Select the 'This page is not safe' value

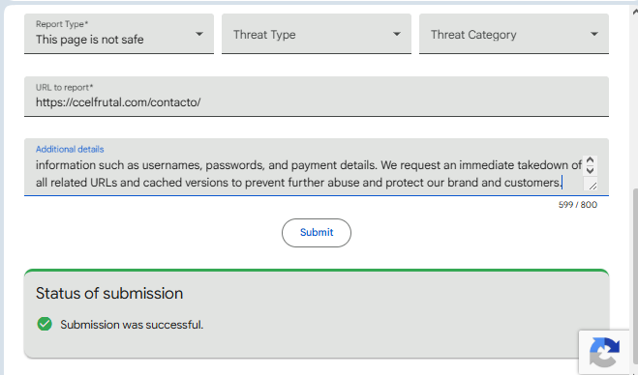(89, 40)
